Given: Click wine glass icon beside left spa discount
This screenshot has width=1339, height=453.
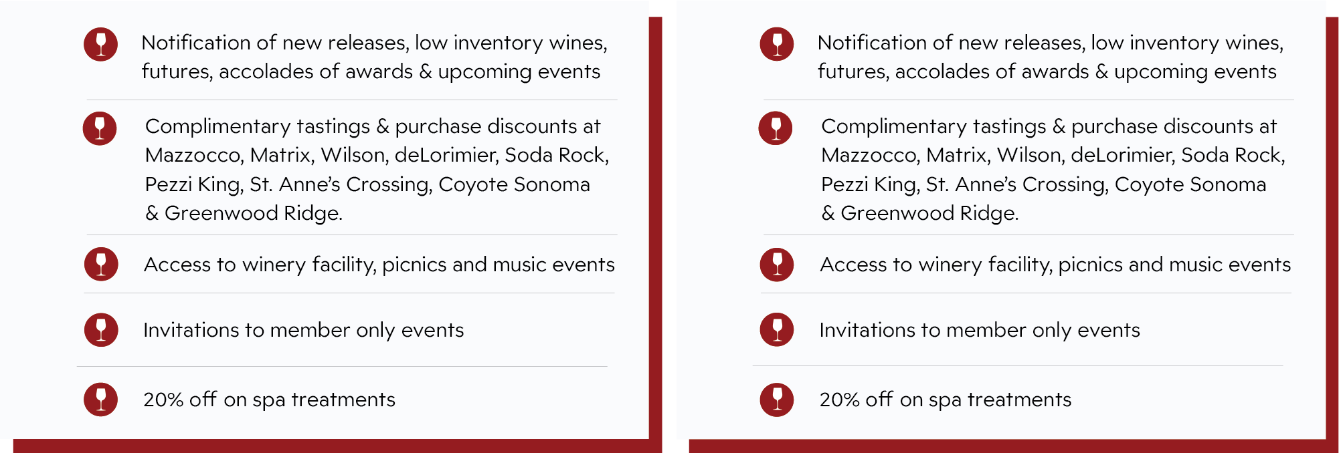Looking at the screenshot, I should pos(100,400).
